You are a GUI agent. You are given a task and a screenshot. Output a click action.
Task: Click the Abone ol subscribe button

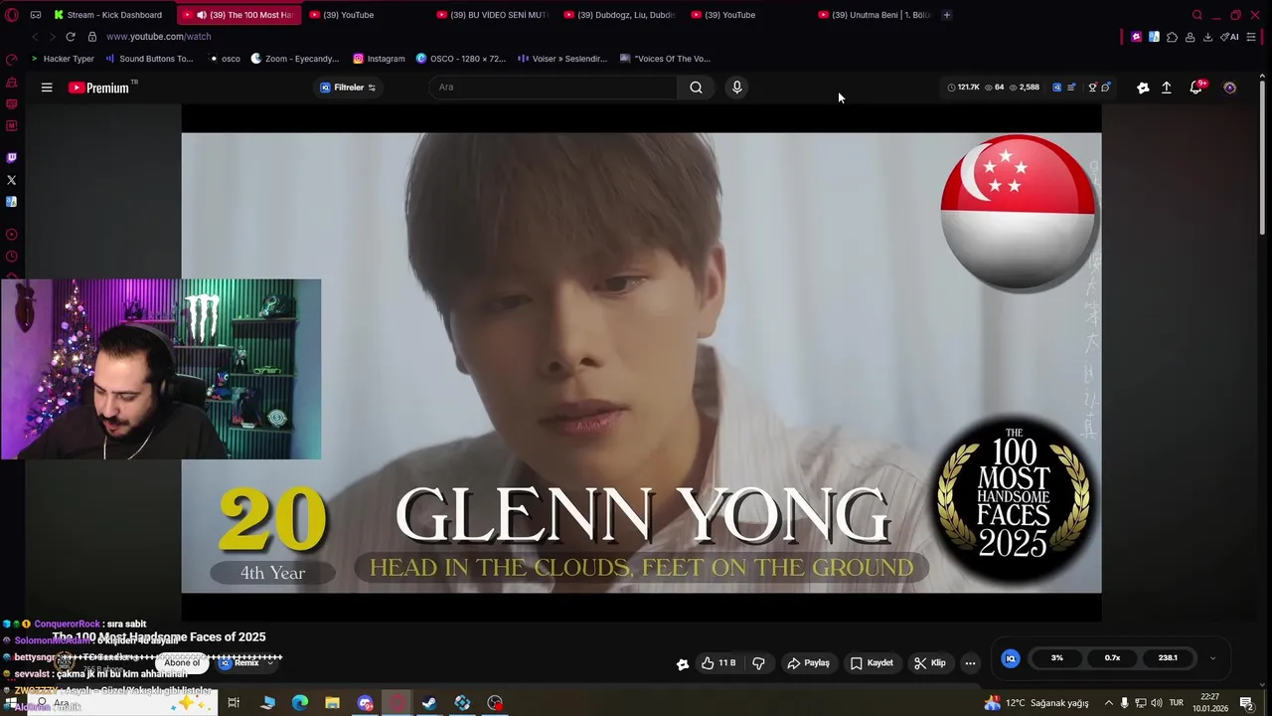(x=182, y=663)
